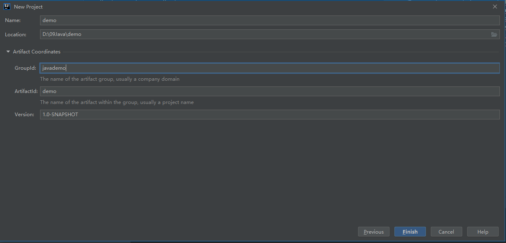
Task: Click the hint text about company domain
Action: (110, 79)
